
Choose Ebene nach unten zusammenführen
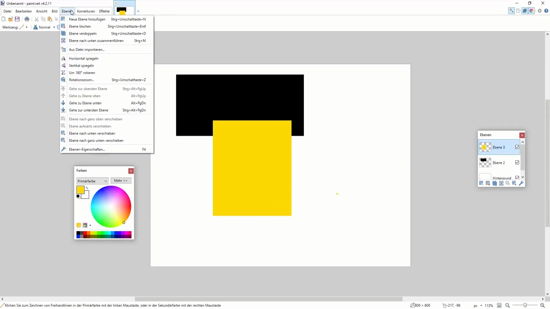[x=107, y=41]
